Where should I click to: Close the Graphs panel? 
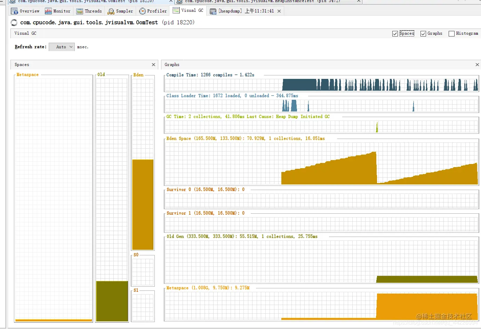pos(477,65)
